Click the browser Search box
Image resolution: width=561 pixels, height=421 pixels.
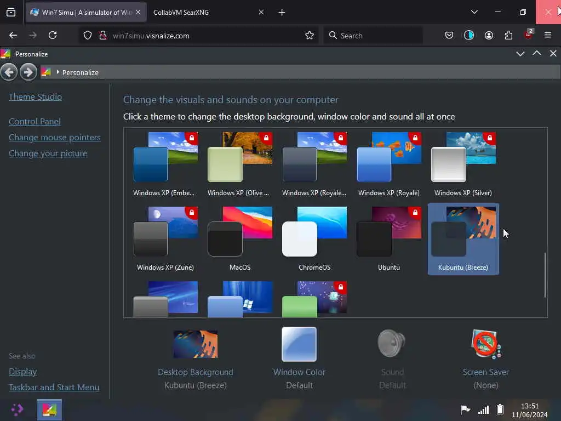pyautogui.click(x=373, y=36)
